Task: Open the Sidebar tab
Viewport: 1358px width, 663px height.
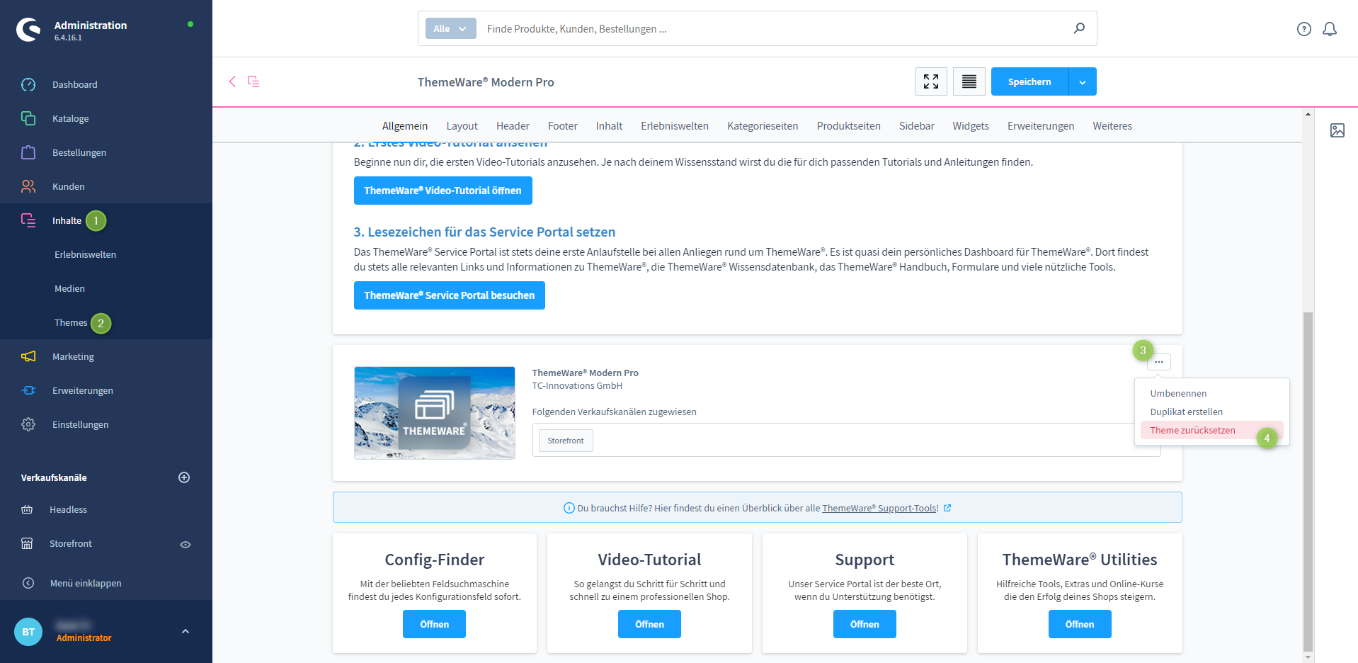Action: (x=917, y=126)
